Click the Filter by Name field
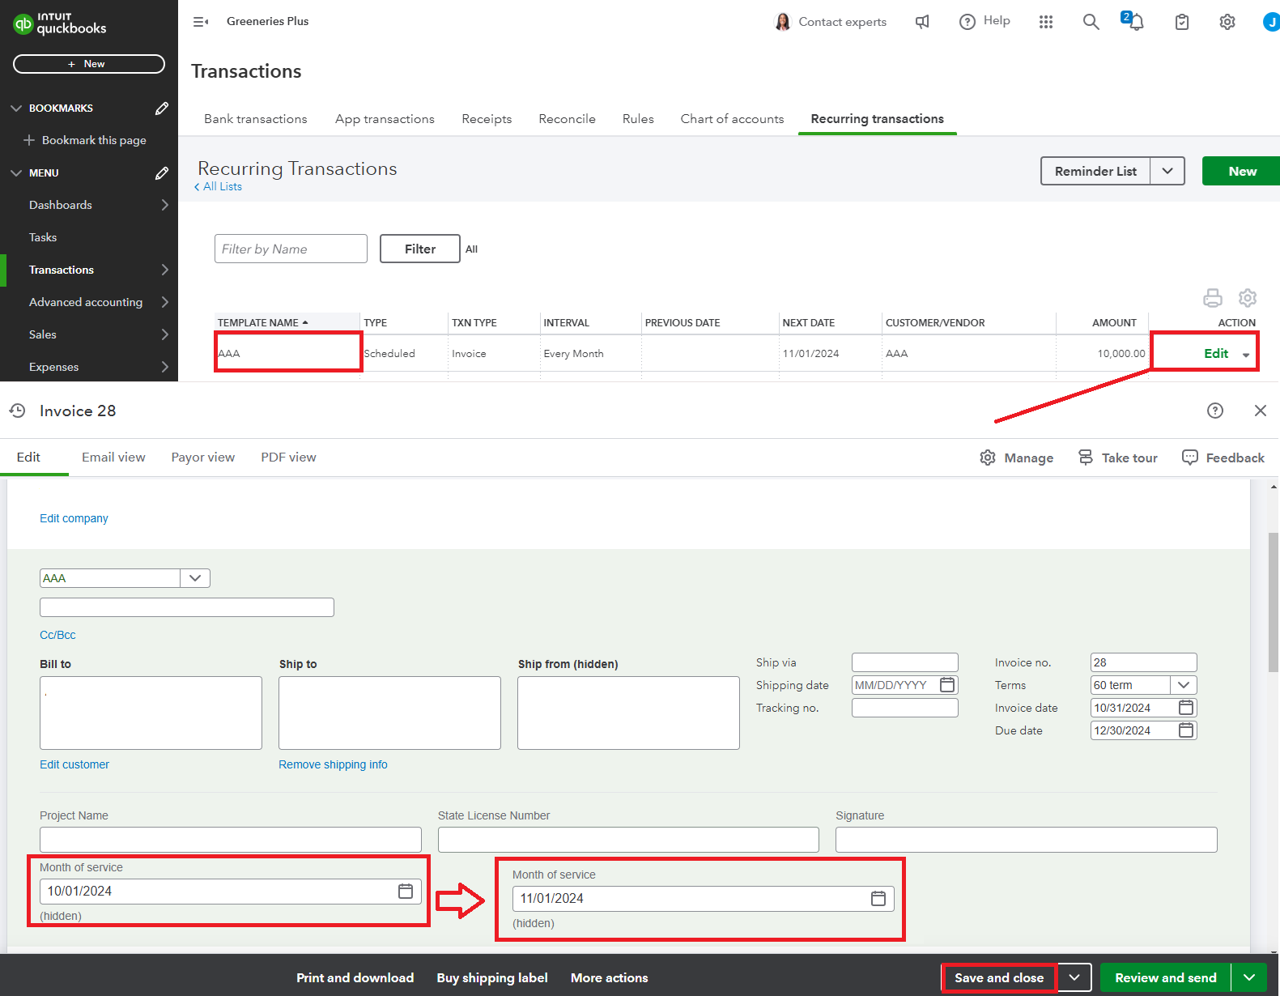Screen dimensions: 1280x996 click(x=291, y=249)
